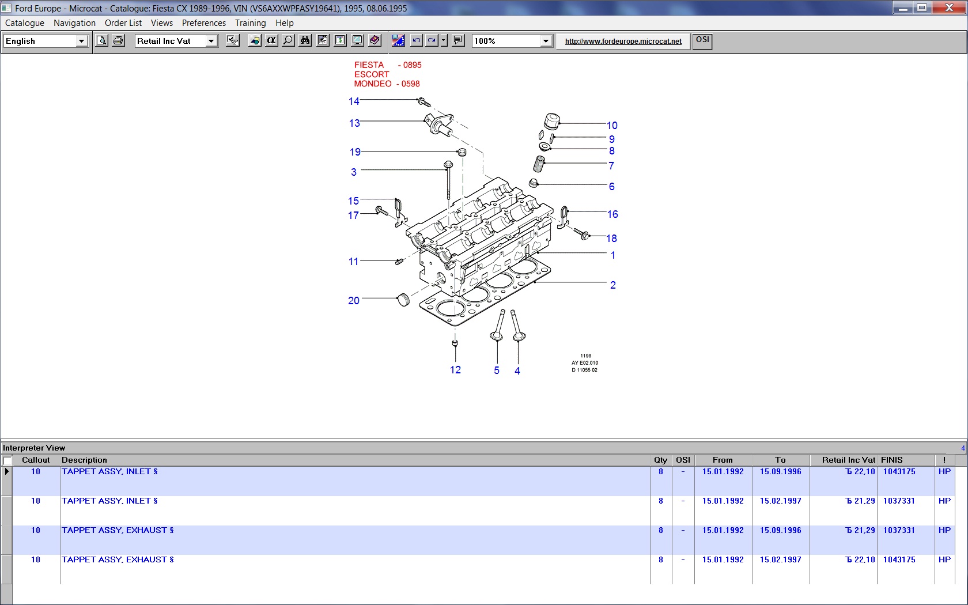The image size is (968, 605).
Task: Click the row selector arrow of first row
Action: [x=6, y=472]
